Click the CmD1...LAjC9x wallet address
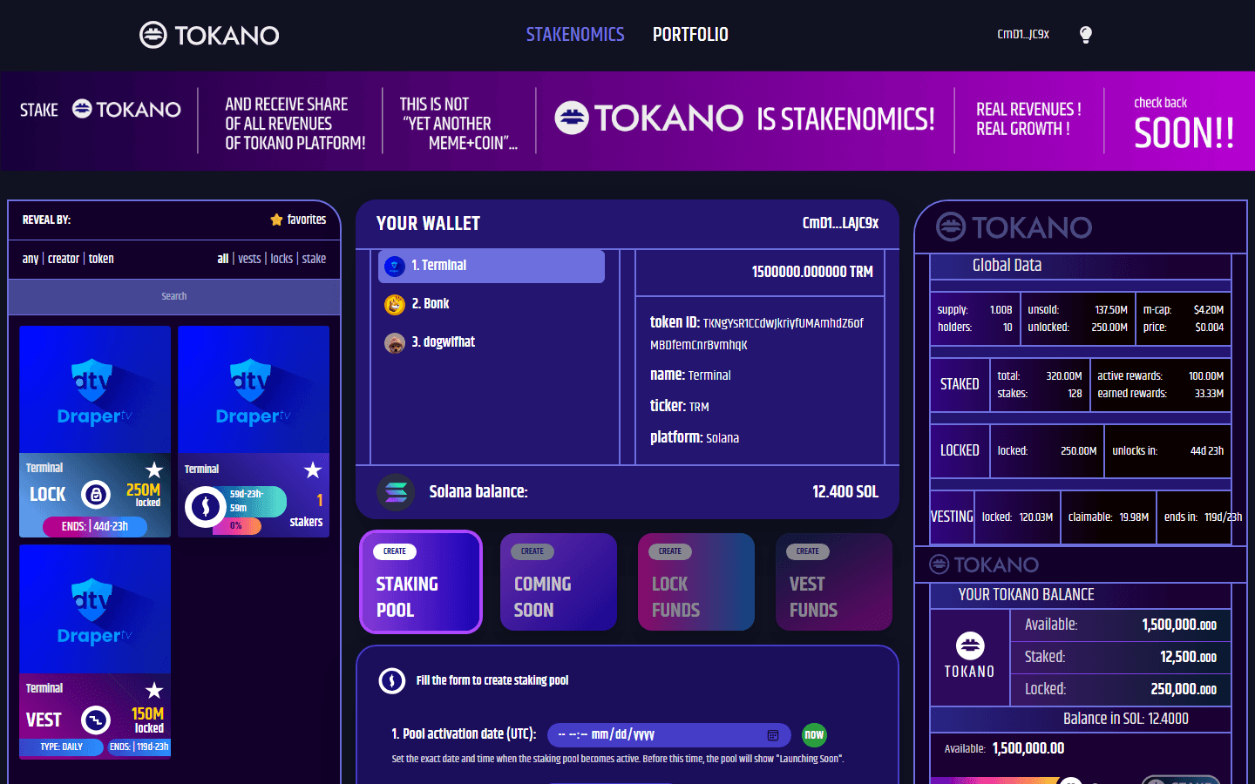This screenshot has height=784, width=1255. click(840, 223)
